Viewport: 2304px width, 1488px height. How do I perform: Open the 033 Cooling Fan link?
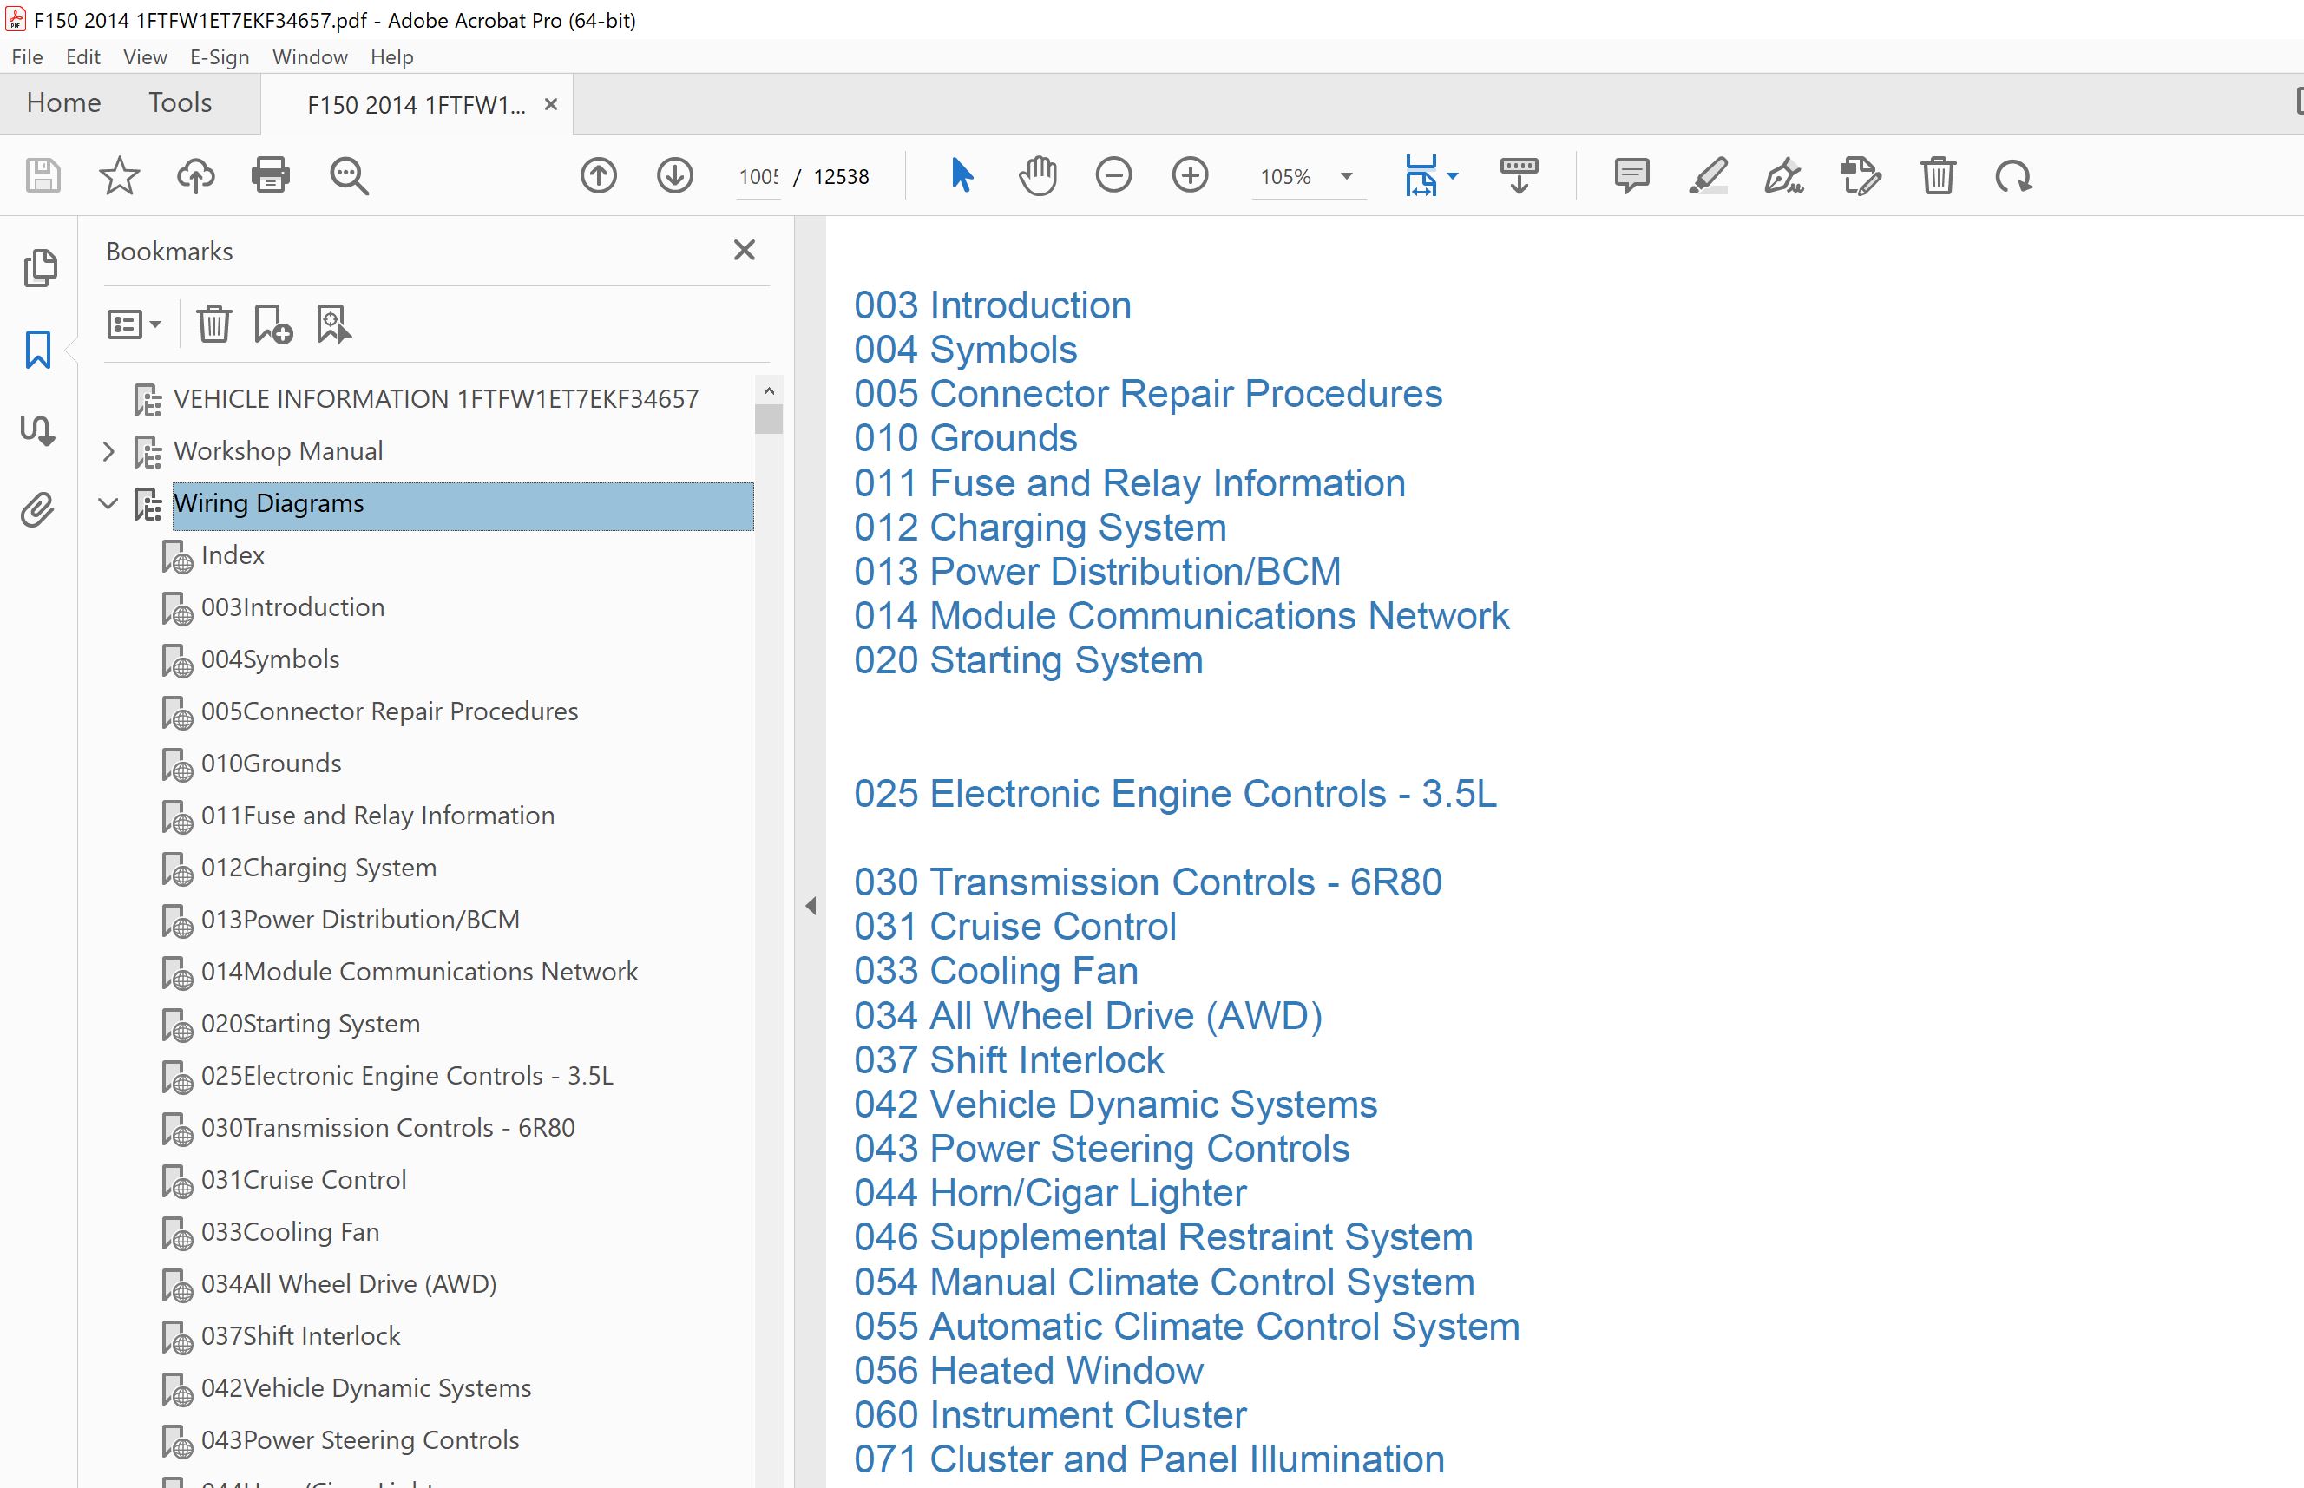pos(995,971)
